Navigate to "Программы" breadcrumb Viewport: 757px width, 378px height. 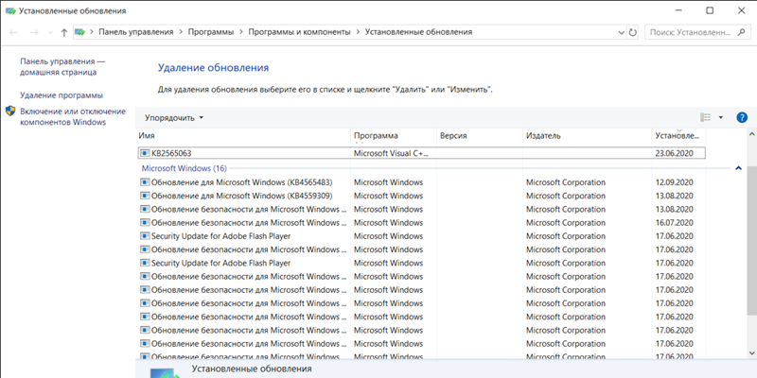[x=210, y=32]
